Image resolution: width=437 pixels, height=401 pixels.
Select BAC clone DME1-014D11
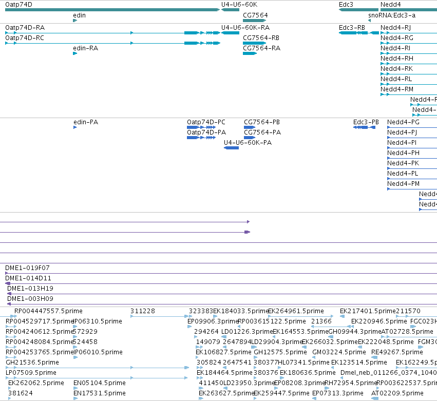(x=28, y=278)
